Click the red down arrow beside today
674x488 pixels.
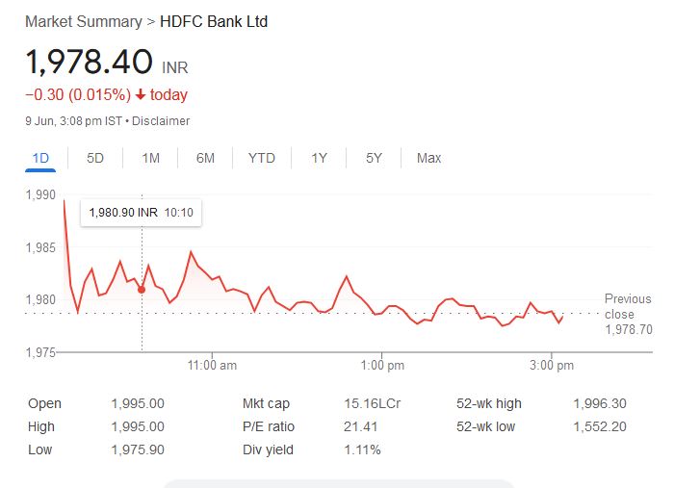(141, 94)
